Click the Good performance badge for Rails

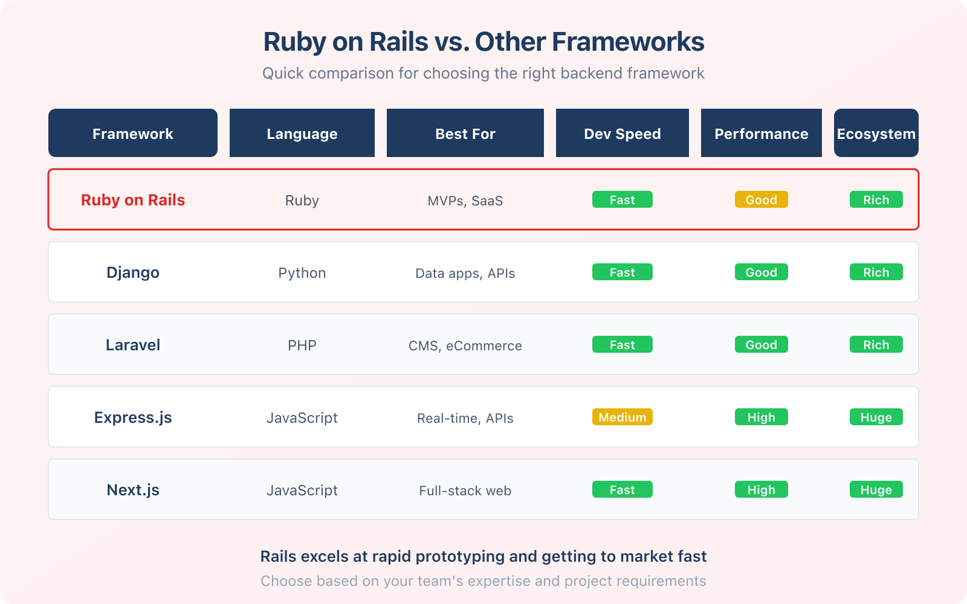(x=761, y=199)
